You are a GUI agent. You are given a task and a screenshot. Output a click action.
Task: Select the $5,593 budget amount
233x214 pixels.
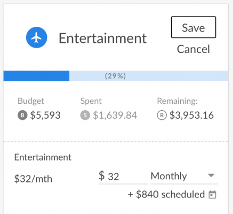coord(45,115)
